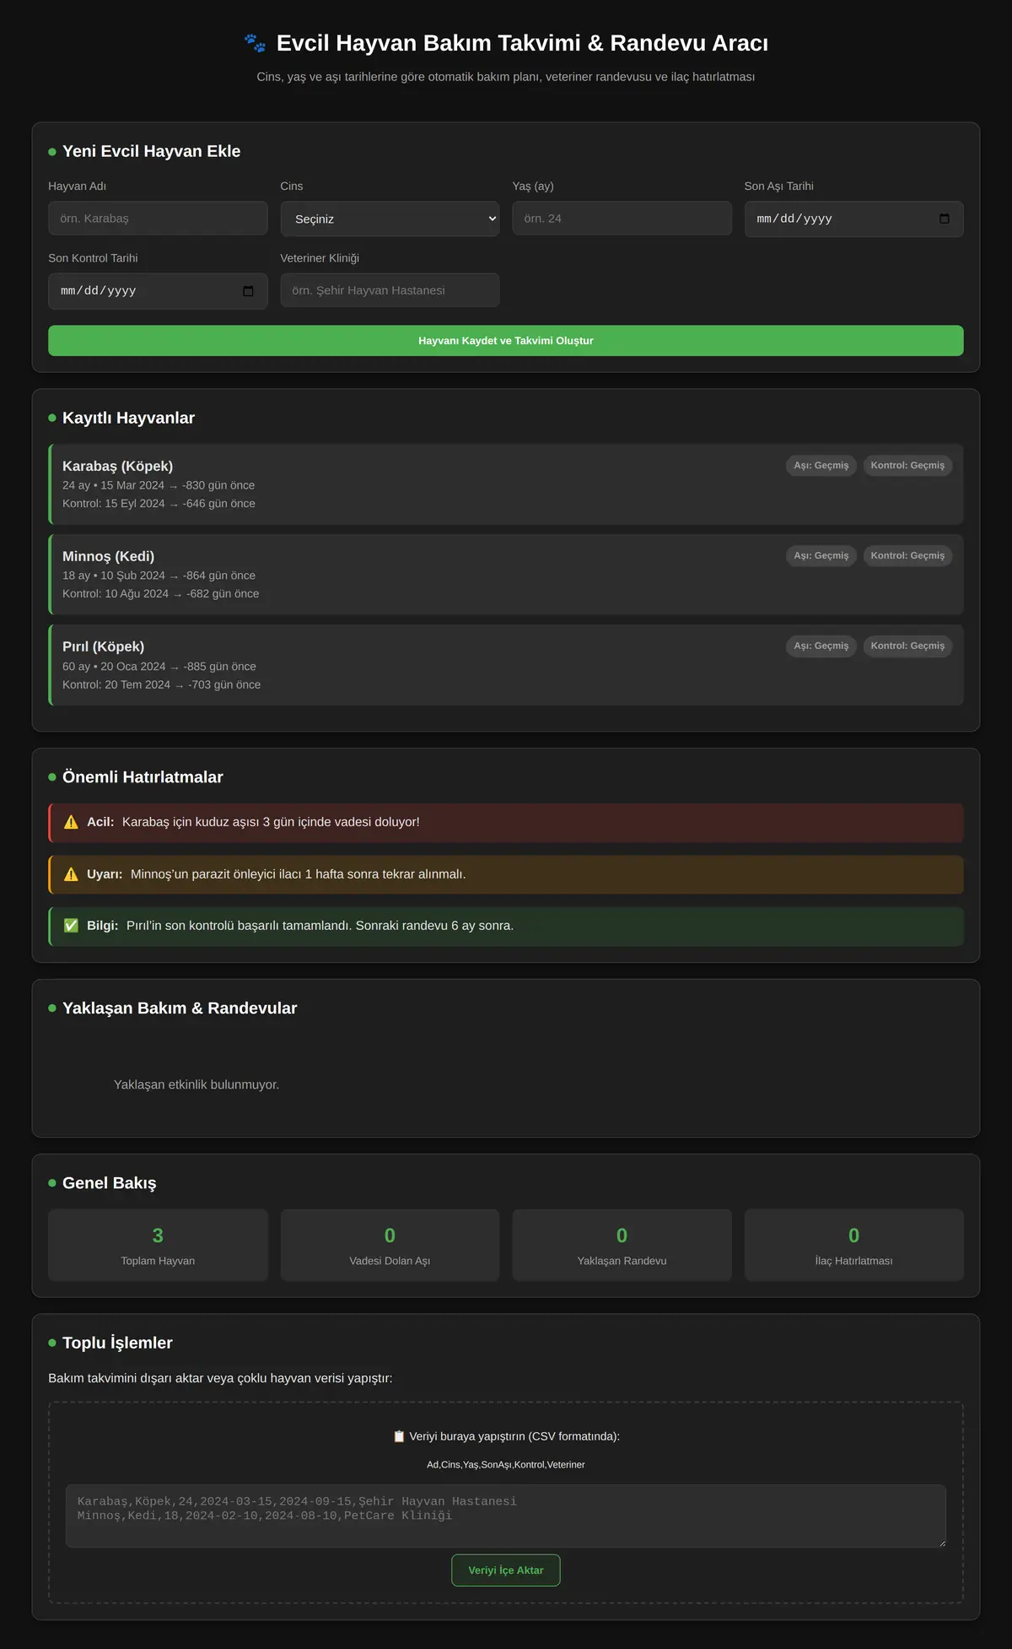Click the Vadesi Dolan Aşı stat card

390,1246
